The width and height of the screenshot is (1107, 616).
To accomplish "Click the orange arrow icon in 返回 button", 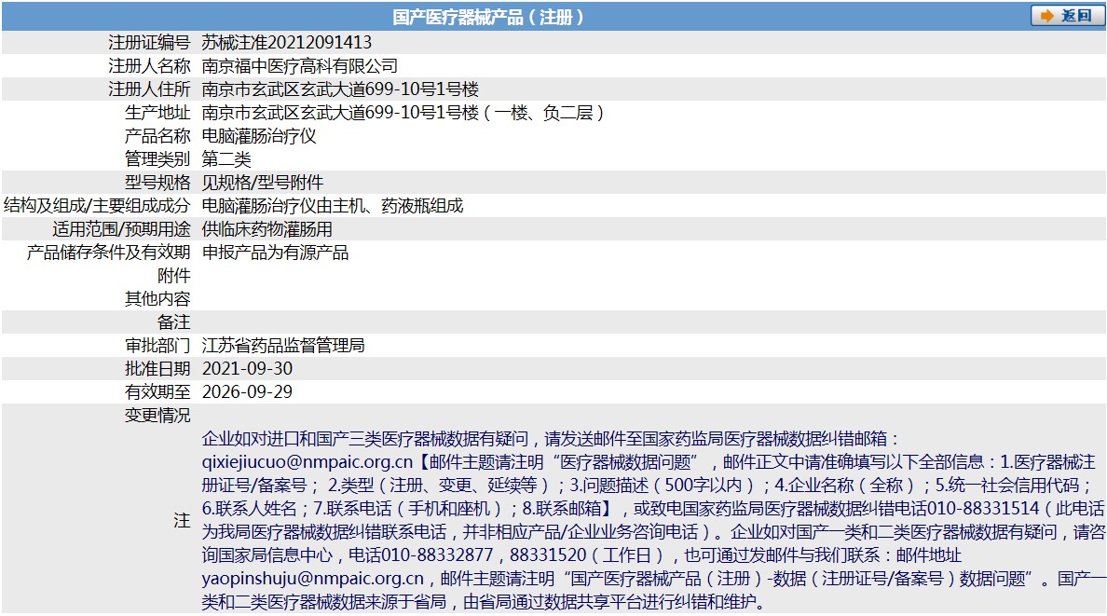I will (x=1047, y=16).
